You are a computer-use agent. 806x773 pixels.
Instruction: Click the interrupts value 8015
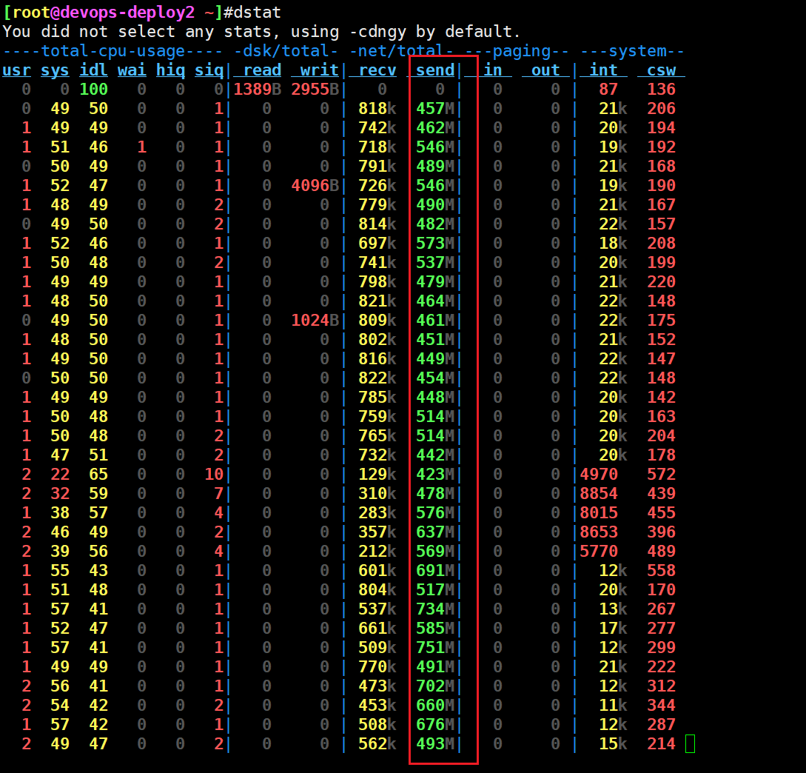point(599,513)
